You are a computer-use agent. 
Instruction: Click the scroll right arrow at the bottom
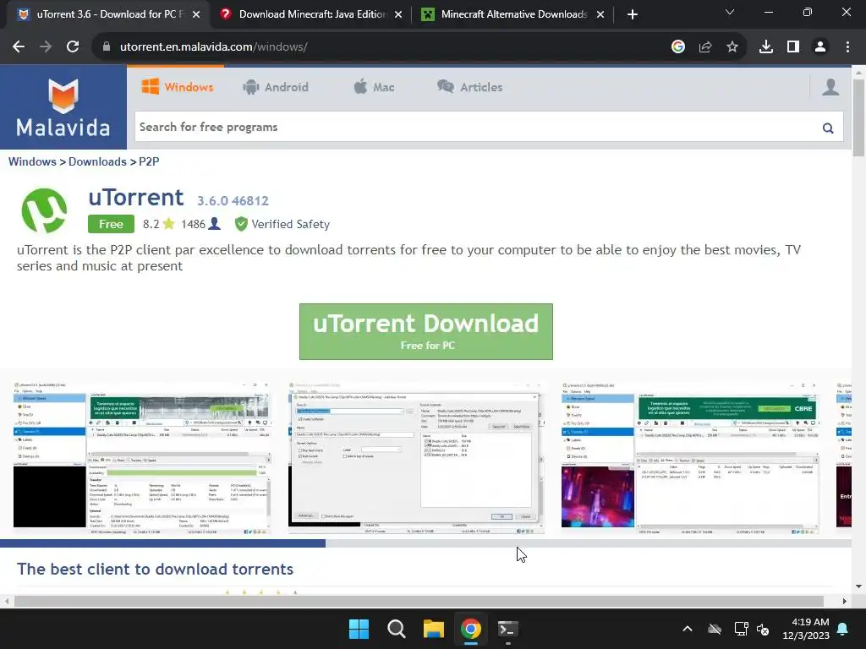coord(845,601)
